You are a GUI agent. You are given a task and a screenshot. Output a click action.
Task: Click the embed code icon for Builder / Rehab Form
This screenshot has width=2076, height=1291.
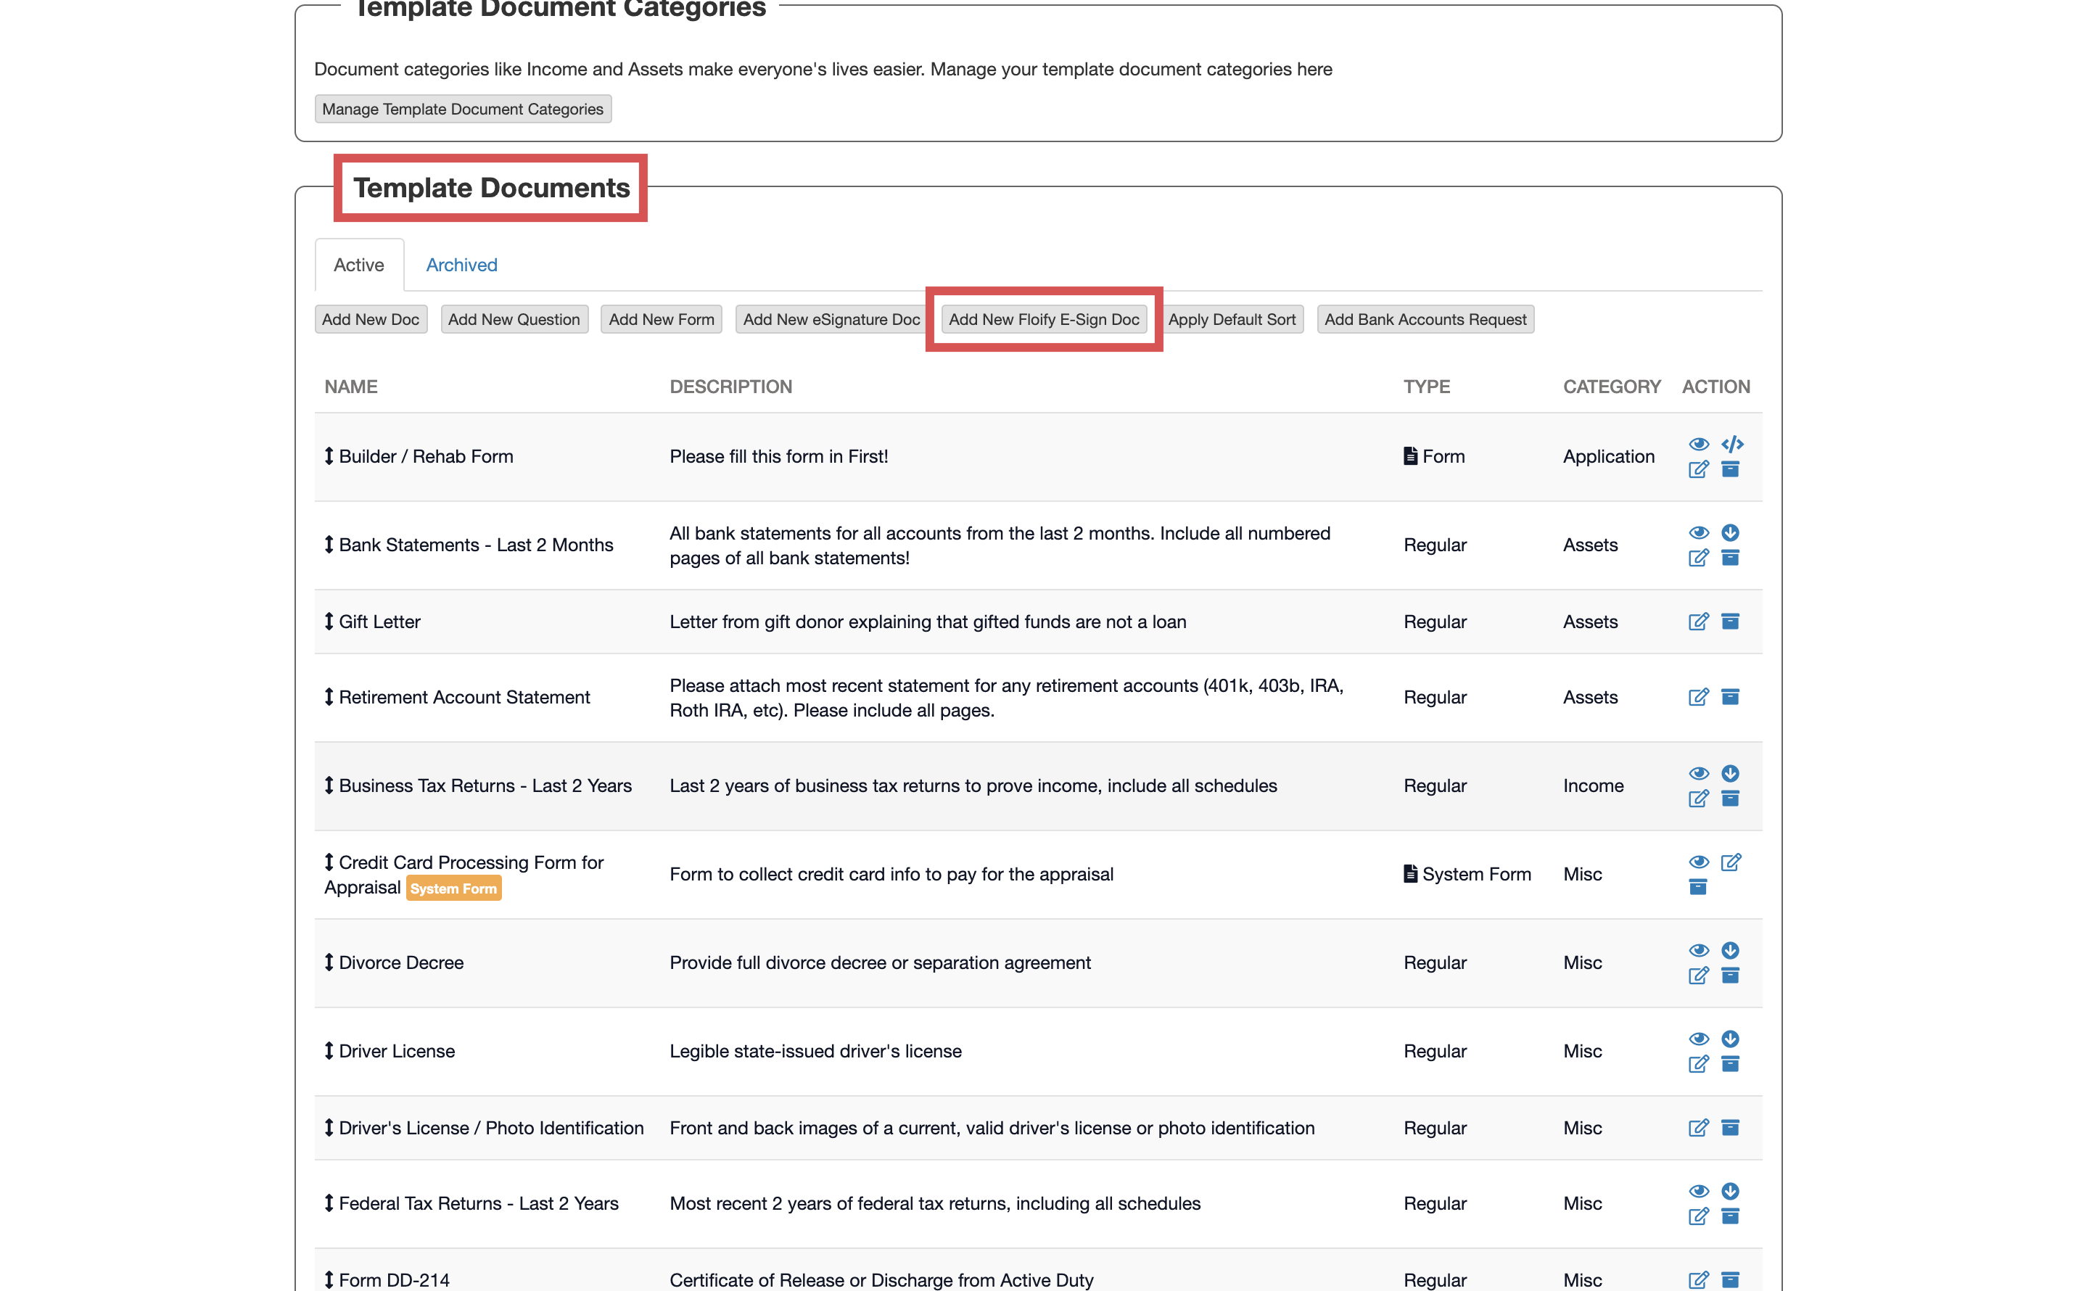[1731, 444]
